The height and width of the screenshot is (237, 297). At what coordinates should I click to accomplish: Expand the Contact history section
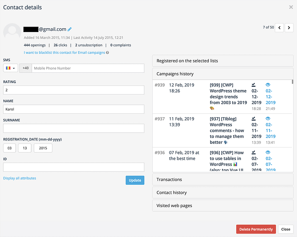pyautogui.click(x=223, y=193)
